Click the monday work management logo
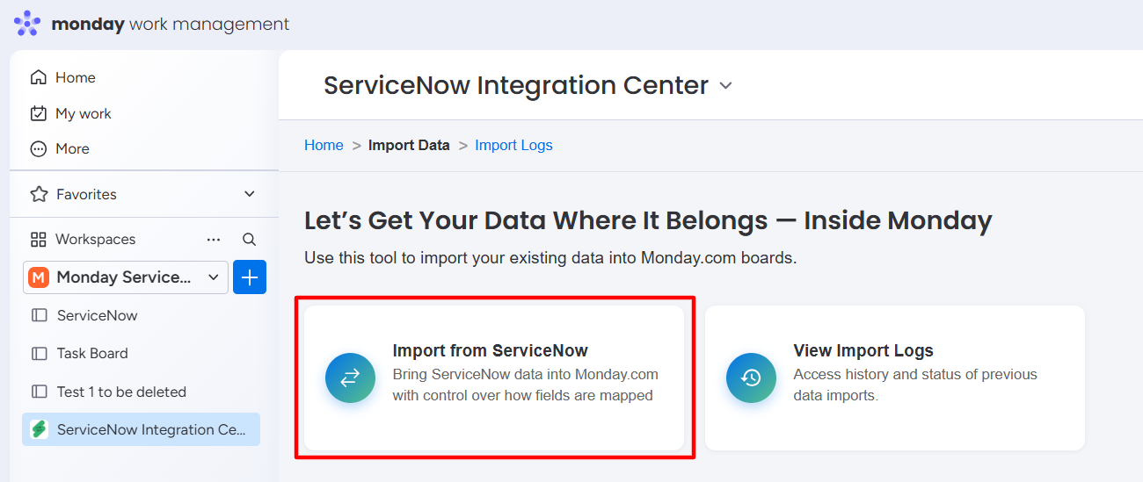Viewport: 1143px width, 482px height. (151, 24)
